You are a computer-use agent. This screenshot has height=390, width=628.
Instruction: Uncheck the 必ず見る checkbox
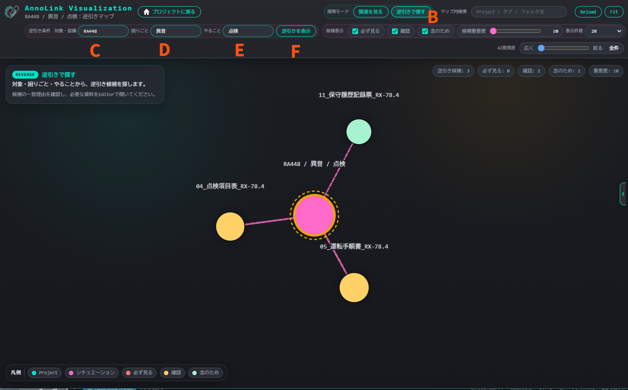(x=355, y=31)
